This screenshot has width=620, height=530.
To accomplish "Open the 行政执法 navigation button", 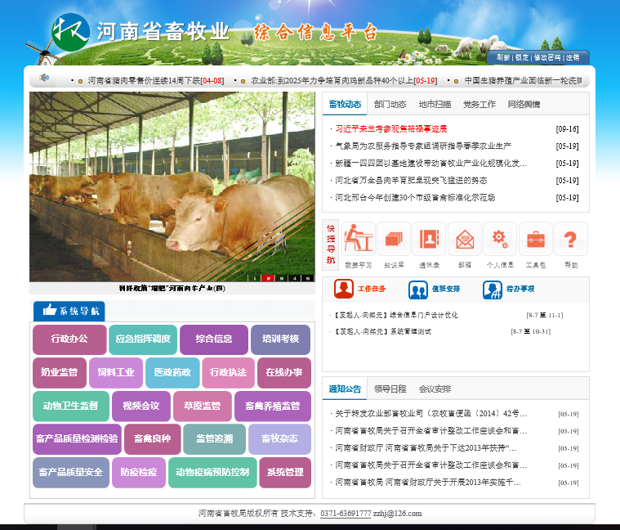I will point(228,372).
